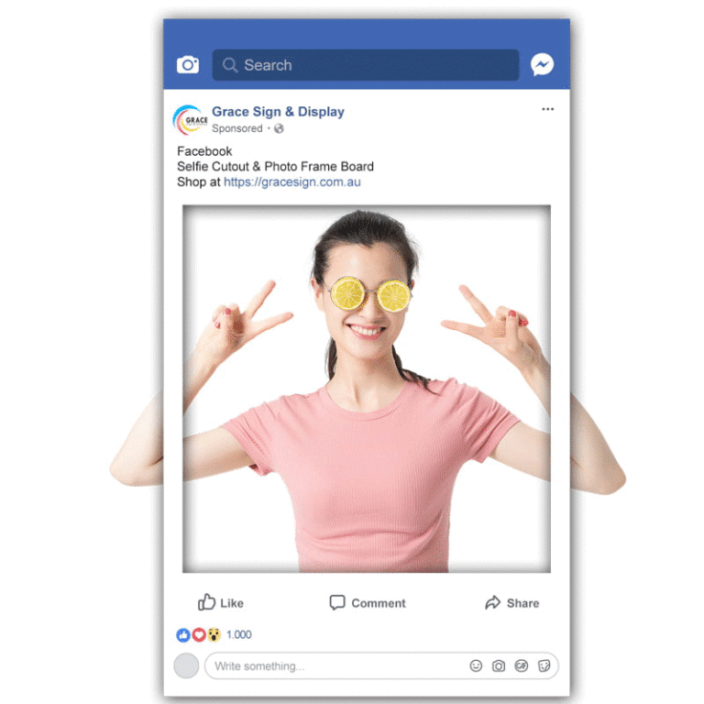Visit the gracesign.com.au link
The image size is (704, 704).
tap(291, 181)
